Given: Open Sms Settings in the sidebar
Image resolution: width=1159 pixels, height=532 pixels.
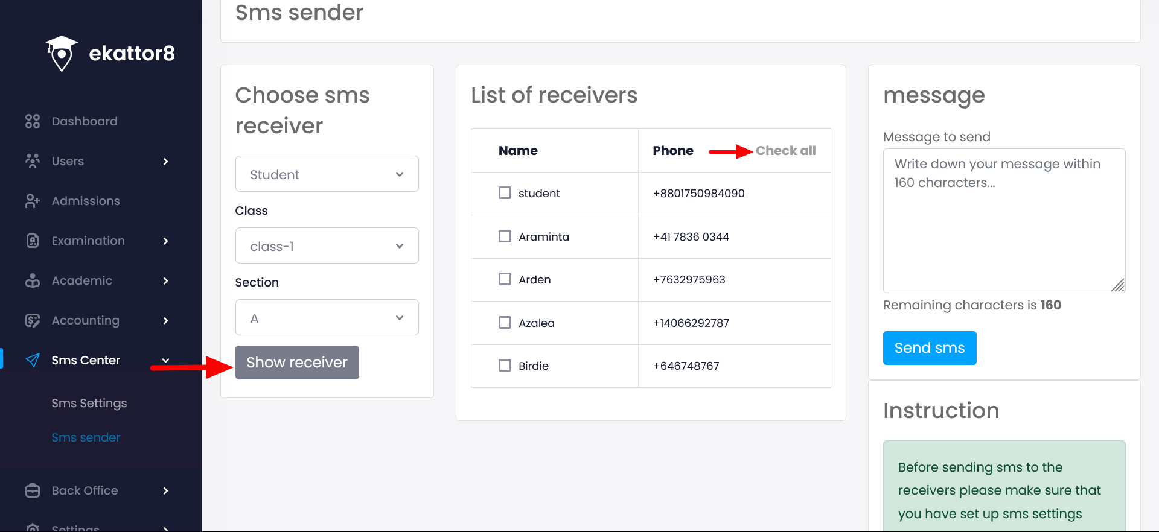Looking at the screenshot, I should [89, 403].
